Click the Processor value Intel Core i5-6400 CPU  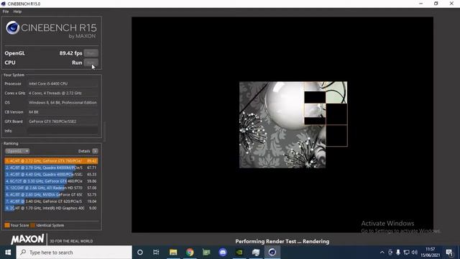(63, 83)
